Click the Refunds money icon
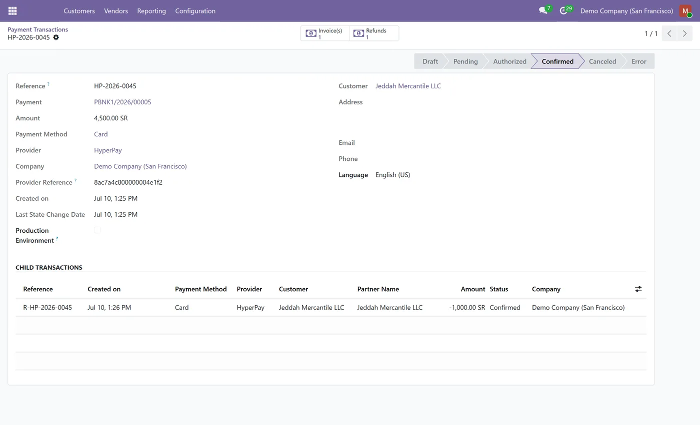This screenshot has height=425, width=700. click(358, 33)
